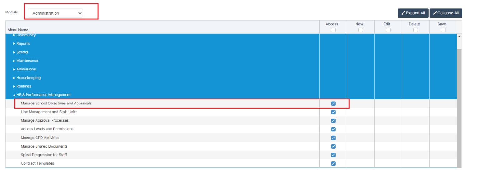
Task: Click the Collapse All button
Action: 446,13
